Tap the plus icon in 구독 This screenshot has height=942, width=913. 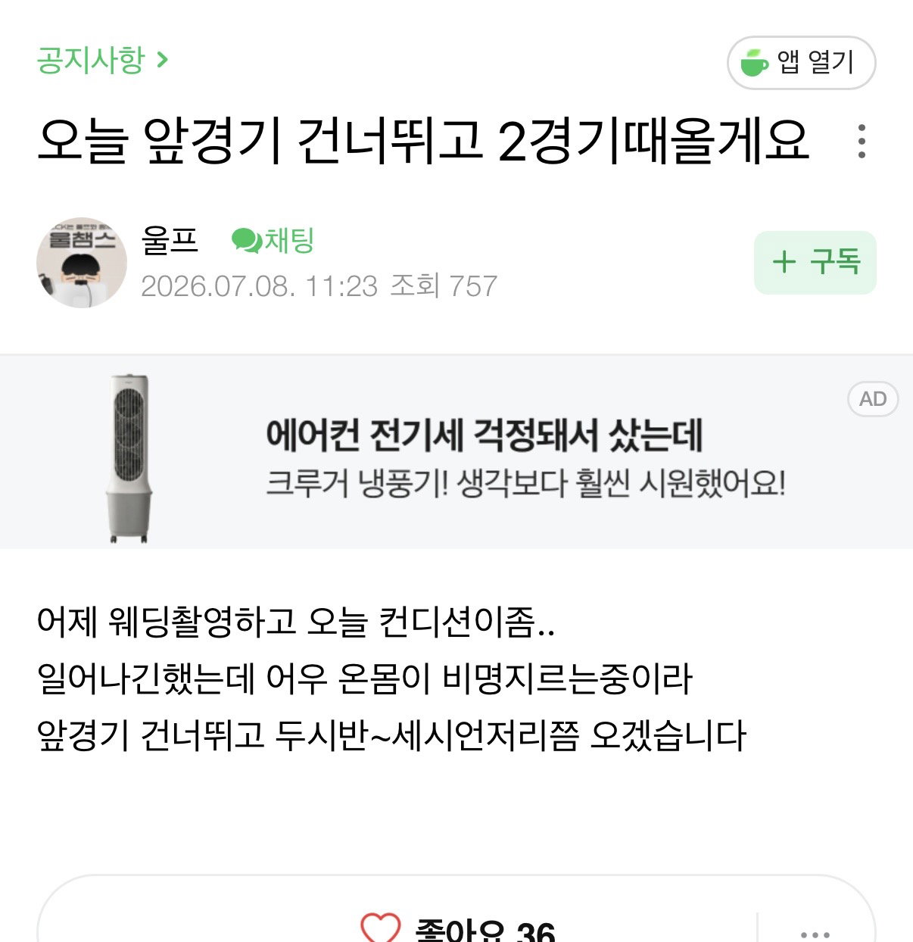click(784, 263)
